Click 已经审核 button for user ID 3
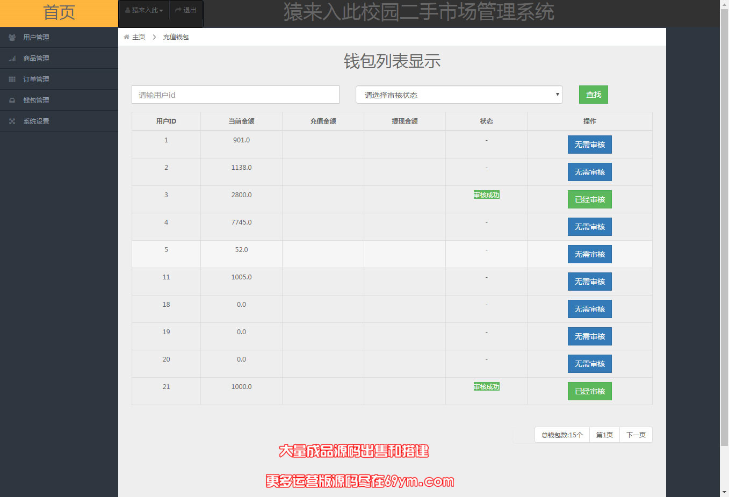Screen dimensions: 729x497 coord(589,199)
